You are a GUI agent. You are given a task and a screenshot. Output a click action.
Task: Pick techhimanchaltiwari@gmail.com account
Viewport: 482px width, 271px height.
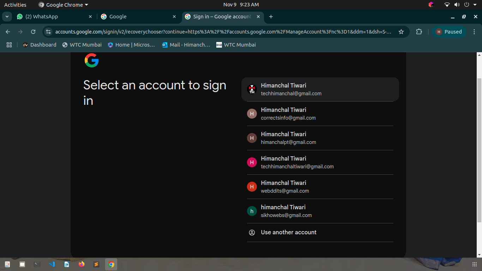[x=320, y=162]
